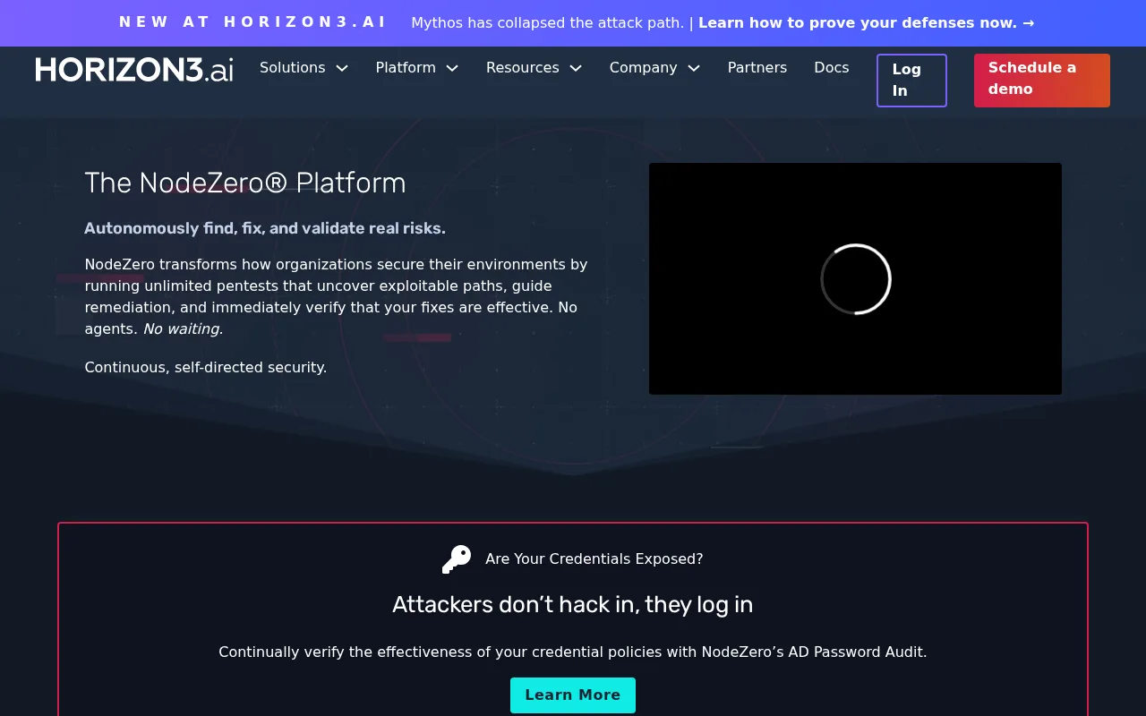Expand the Solutions chevron
The height and width of the screenshot is (716, 1146).
[x=342, y=68]
